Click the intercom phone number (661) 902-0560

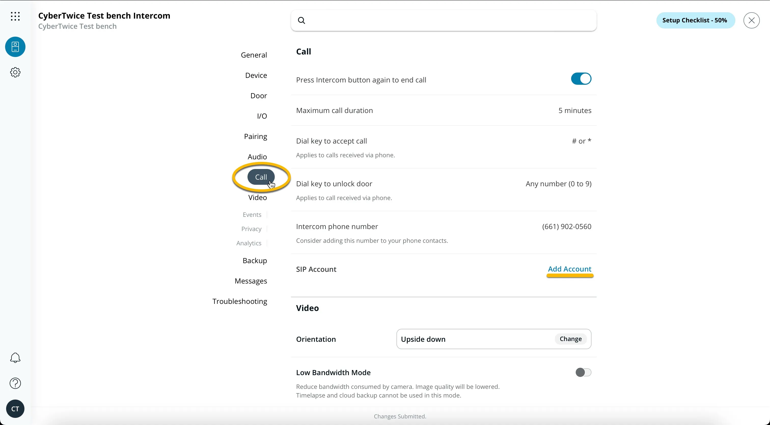tap(567, 226)
